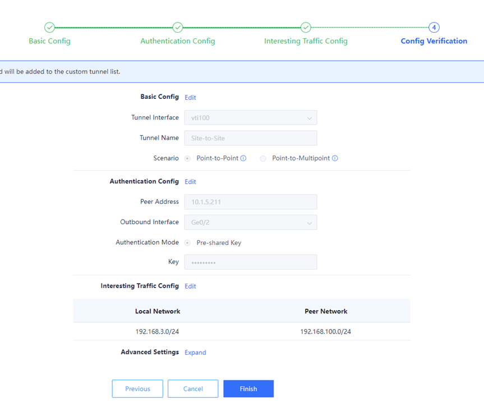Click the Interesting Traffic Config checkmark icon
484x401 pixels.
tap(306, 28)
